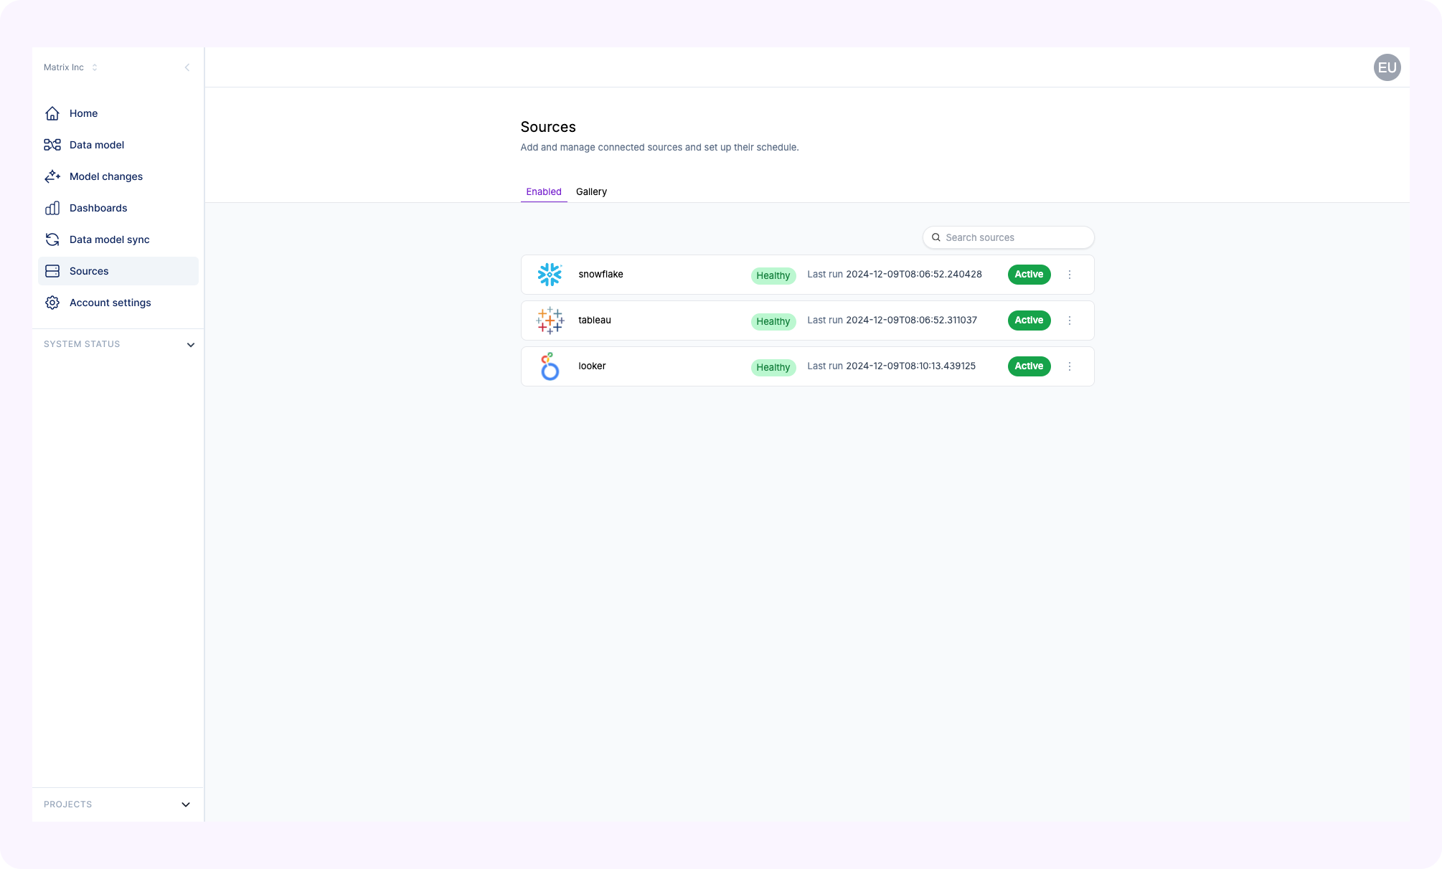Screen dimensions: 1442x869
Task: Open the Matrix Inc organization switcher
Action: point(70,67)
